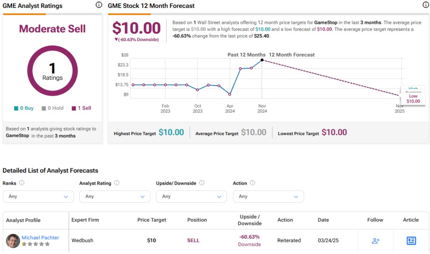This screenshot has height=254, width=430.
Task: Click the Low $10.00 forecast label
Action: [413, 99]
